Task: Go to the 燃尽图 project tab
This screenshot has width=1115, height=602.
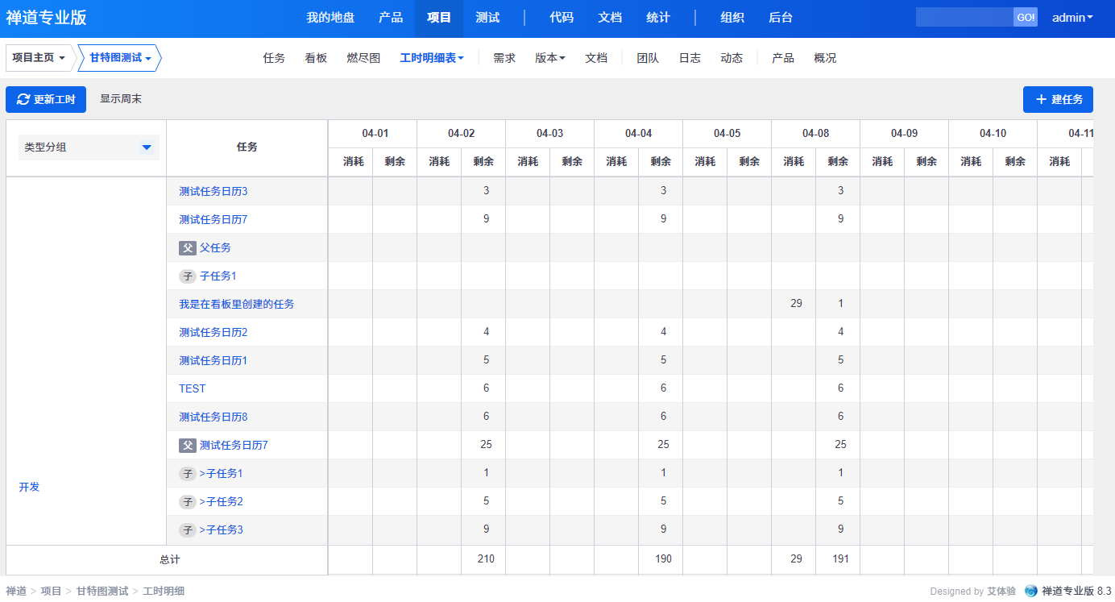Action: tap(363, 58)
